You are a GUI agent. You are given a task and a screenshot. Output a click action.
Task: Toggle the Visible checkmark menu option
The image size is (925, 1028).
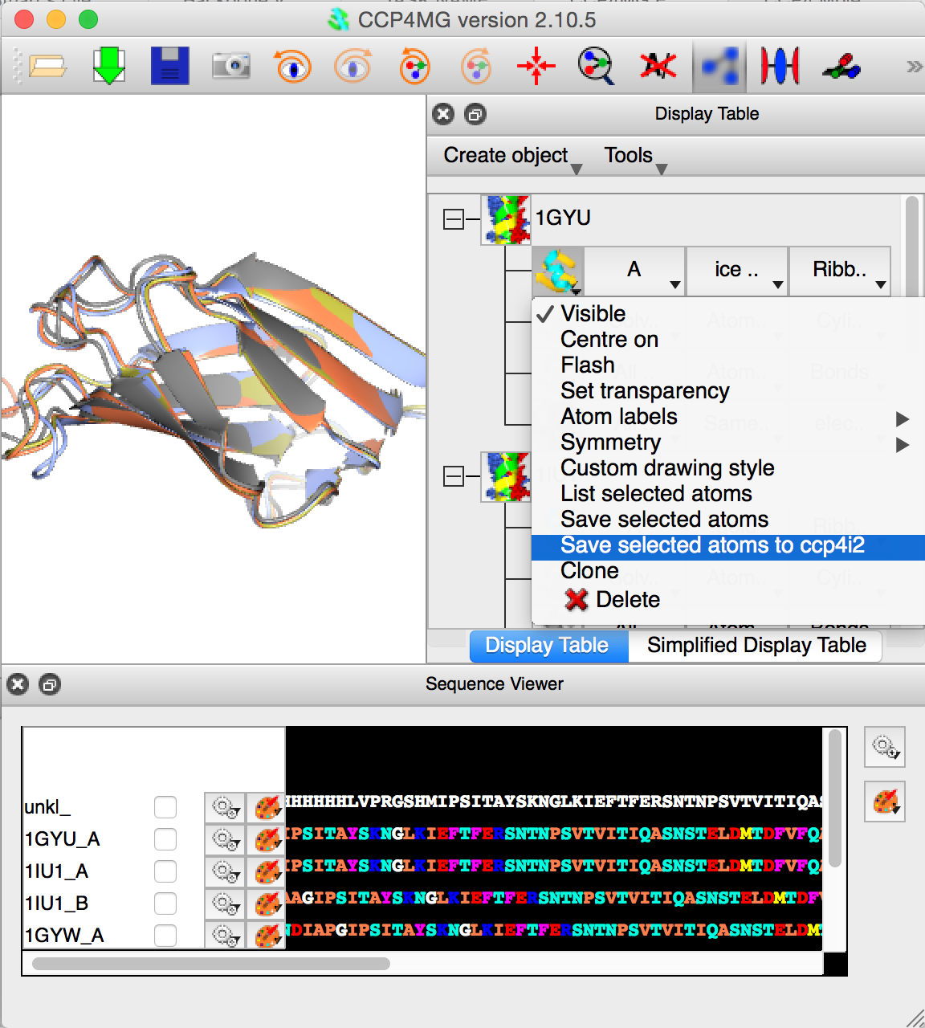point(593,314)
